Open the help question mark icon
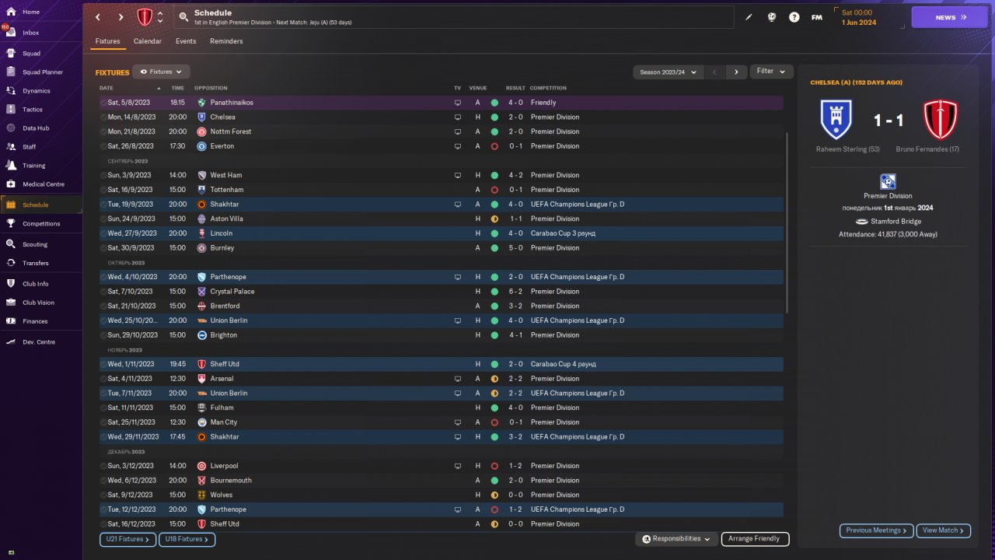Screen dimensions: 995x560 tap(794, 17)
